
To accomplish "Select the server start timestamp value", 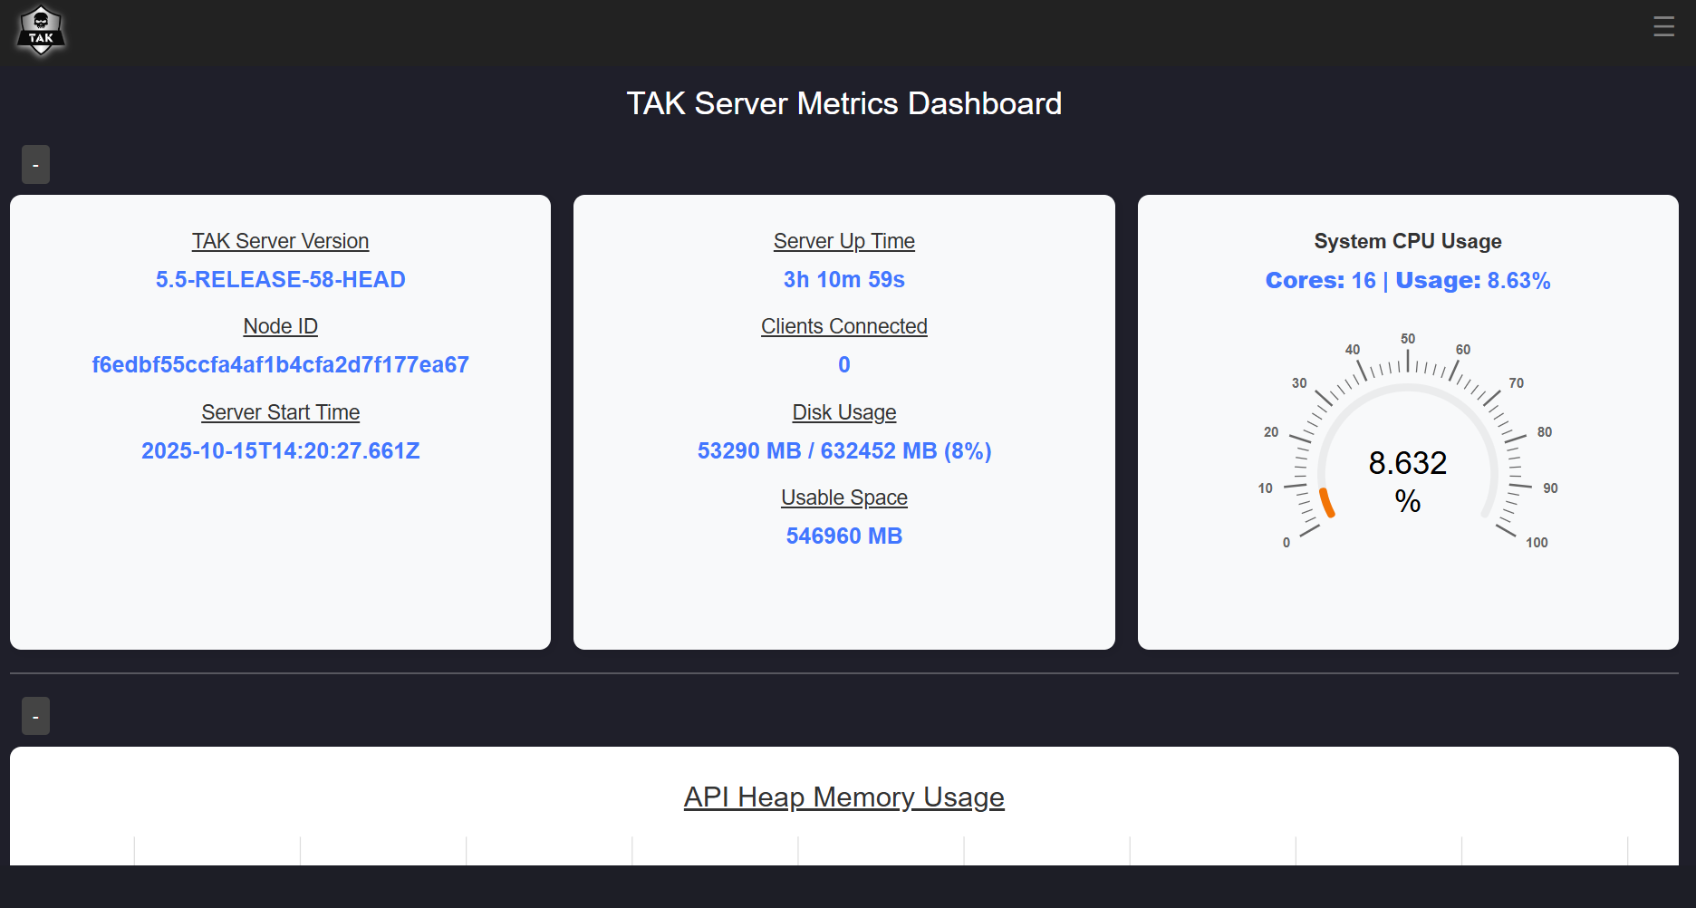I will [x=280, y=451].
